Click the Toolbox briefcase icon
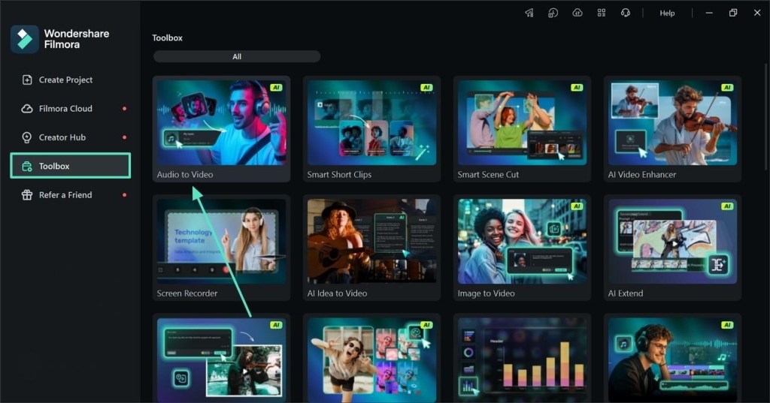Image resolution: width=770 pixels, height=403 pixels. coord(27,166)
